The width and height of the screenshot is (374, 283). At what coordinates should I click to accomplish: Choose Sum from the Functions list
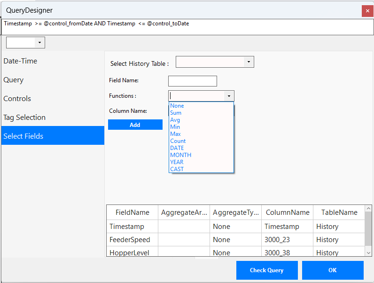pyautogui.click(x=176, y=113)
